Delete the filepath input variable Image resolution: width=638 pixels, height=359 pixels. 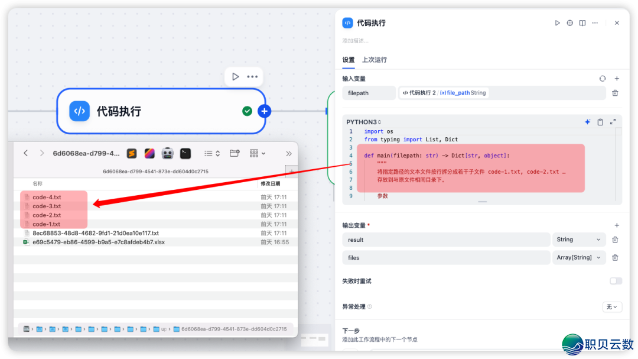coord(615,93)
